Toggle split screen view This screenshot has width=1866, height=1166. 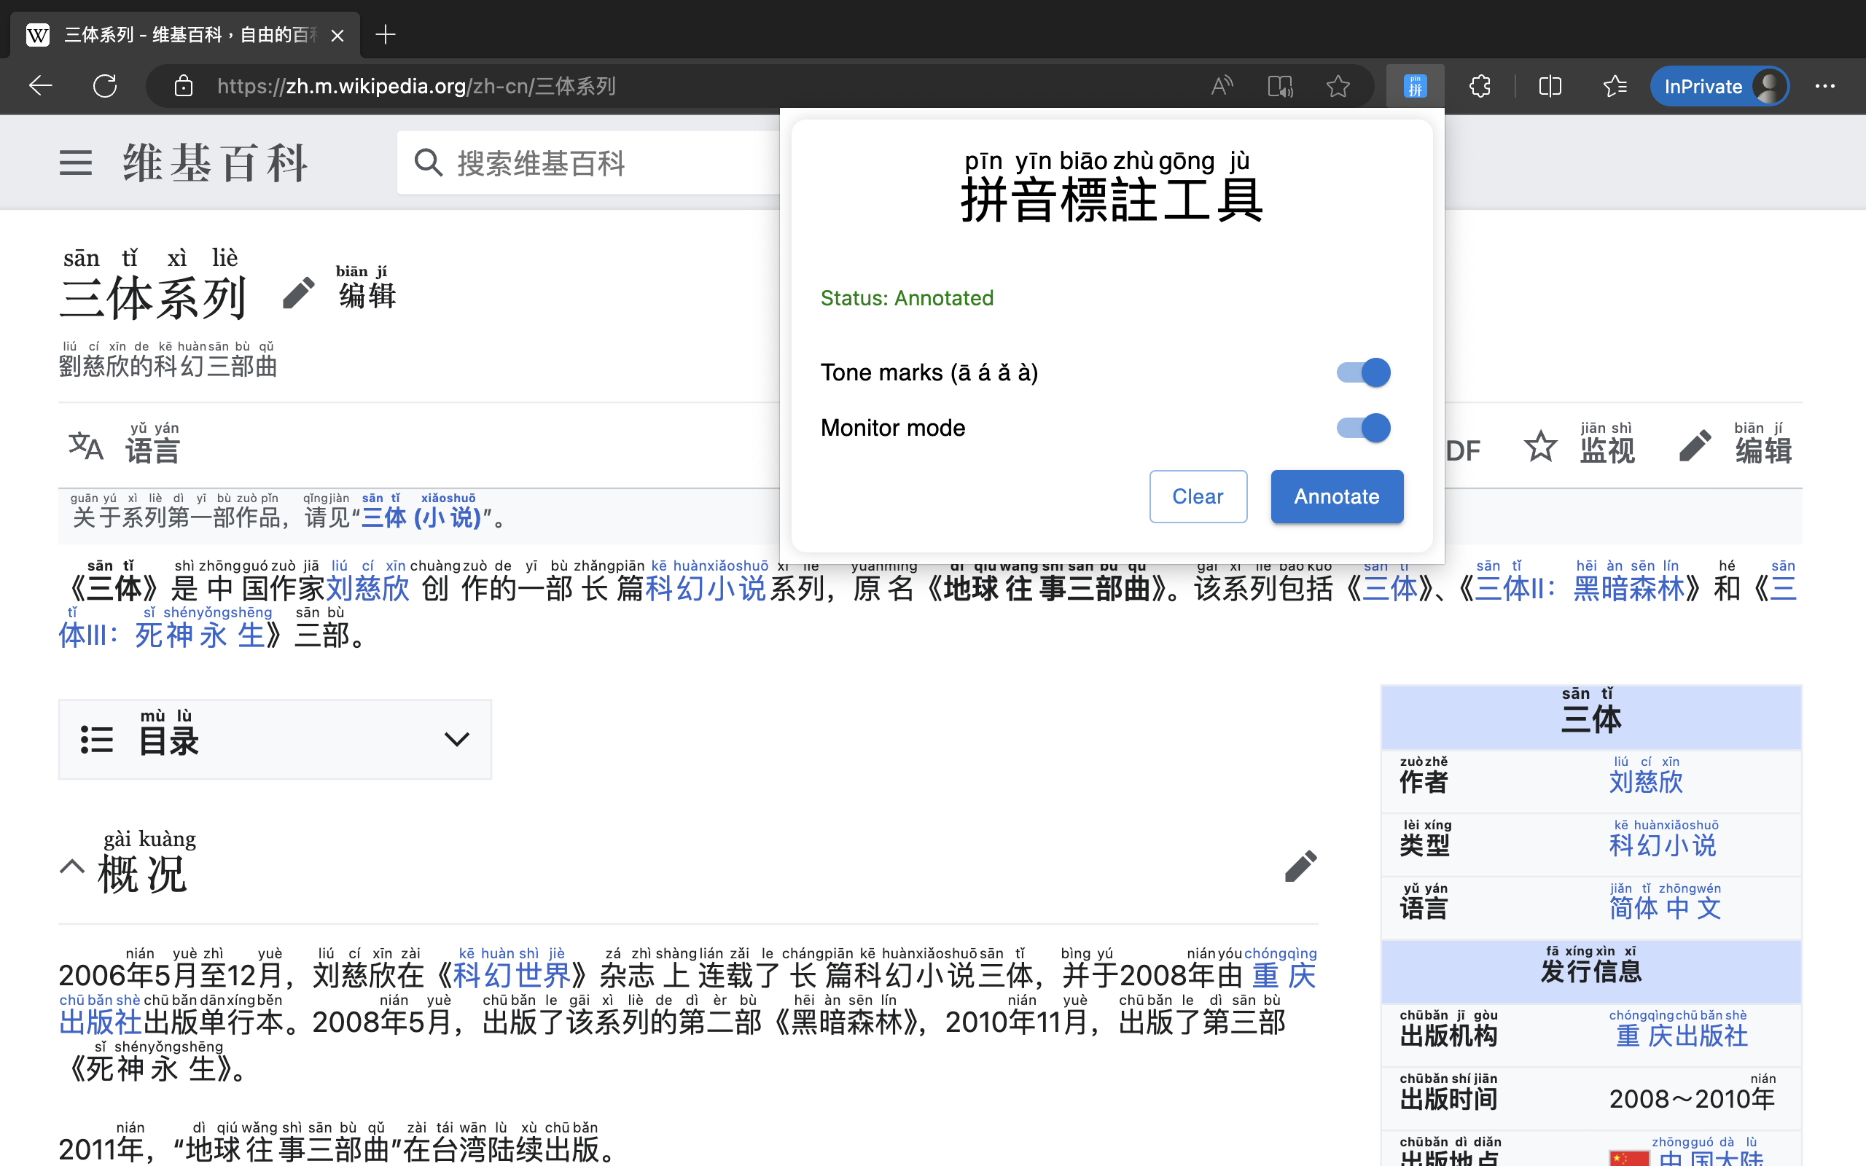click(1550, 85)
